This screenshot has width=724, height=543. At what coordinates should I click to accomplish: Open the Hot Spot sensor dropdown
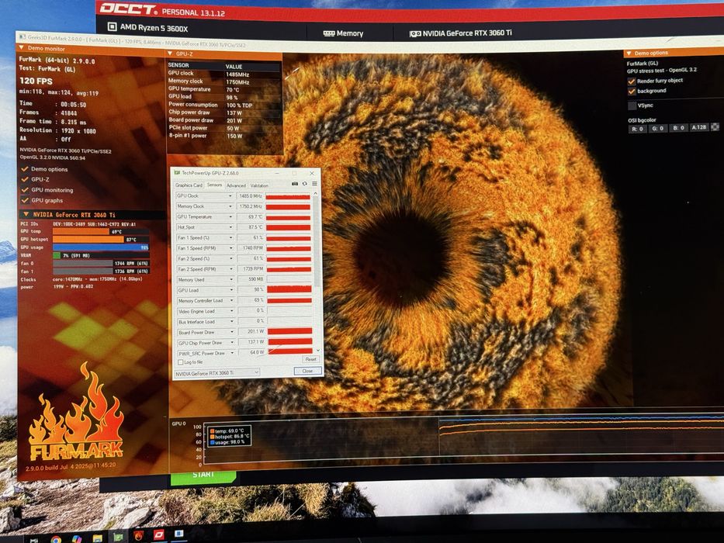coord(231,227)
